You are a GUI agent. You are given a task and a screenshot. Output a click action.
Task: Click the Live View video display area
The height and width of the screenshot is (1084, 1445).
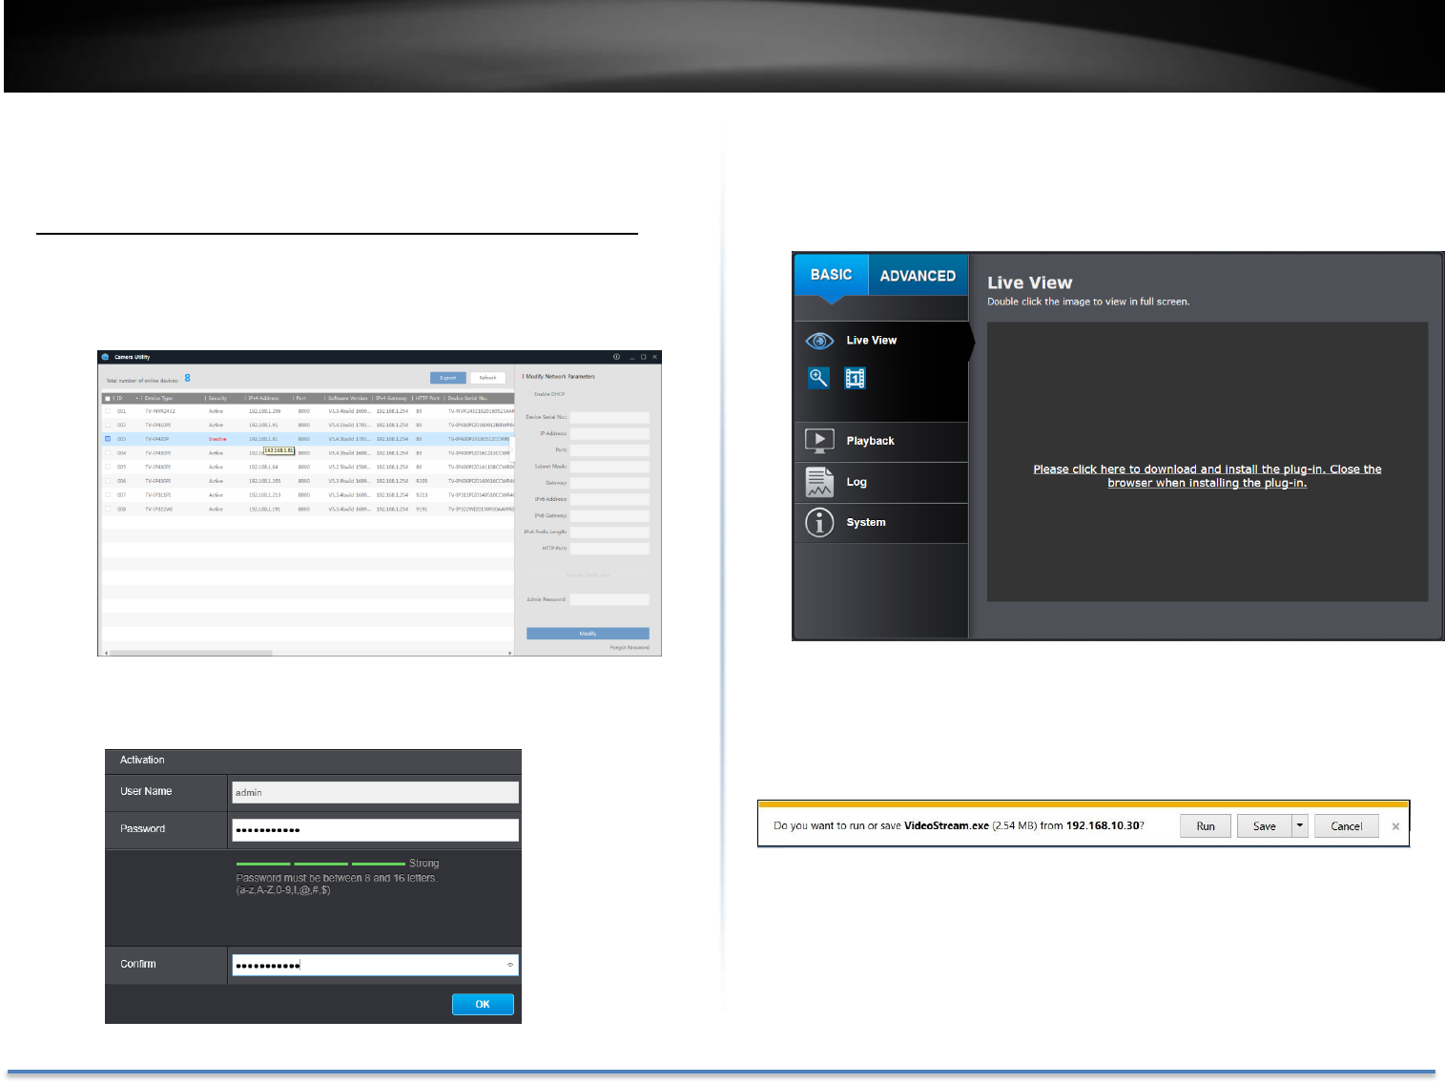tap(1208, 462)
